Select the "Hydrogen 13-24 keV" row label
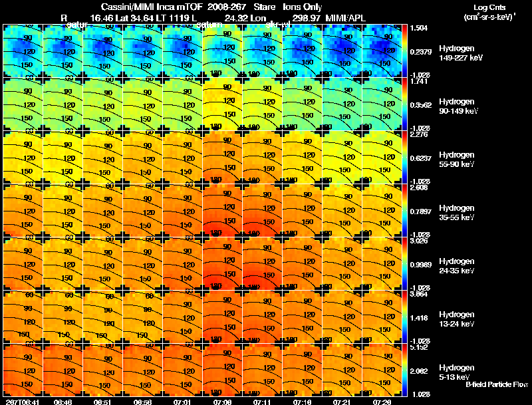 457,319
